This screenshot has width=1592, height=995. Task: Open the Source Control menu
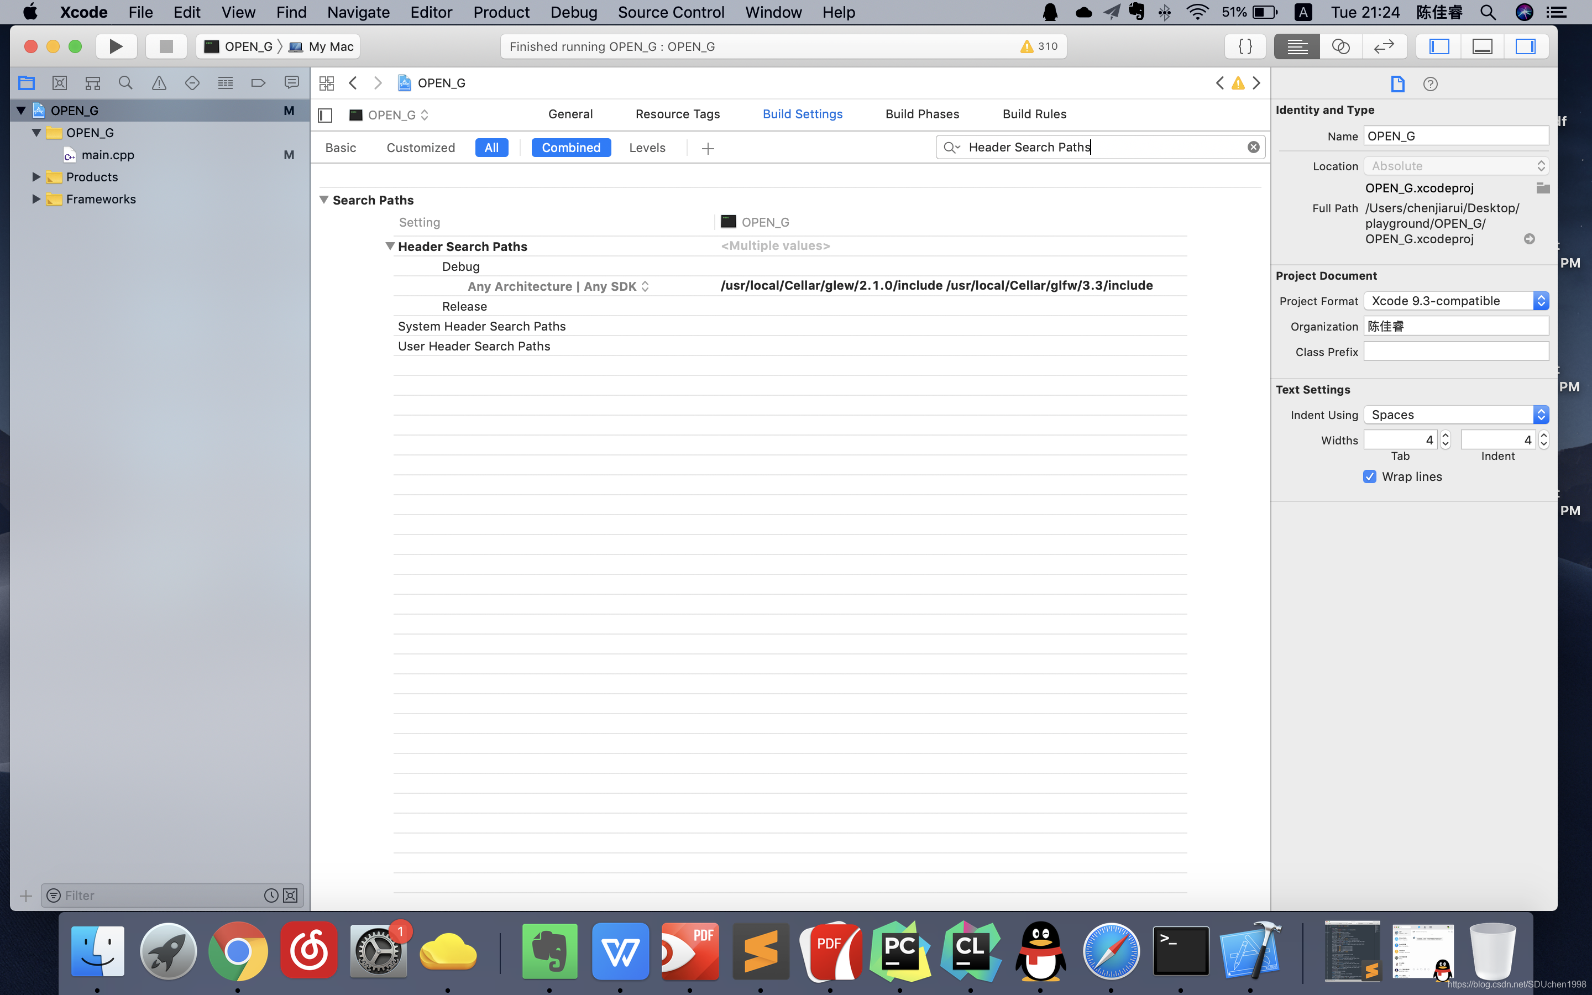coord(671,12)
